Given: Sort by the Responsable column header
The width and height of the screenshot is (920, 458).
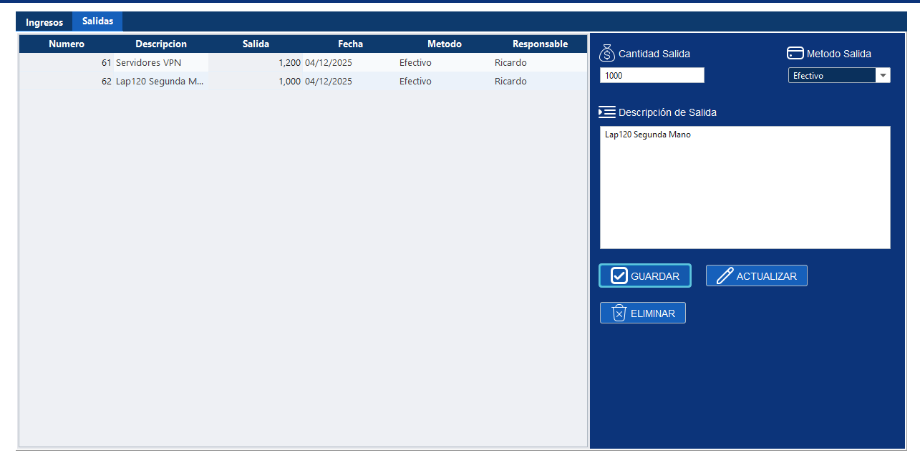Looking at the screenshot, I should (x=540, y=44).
